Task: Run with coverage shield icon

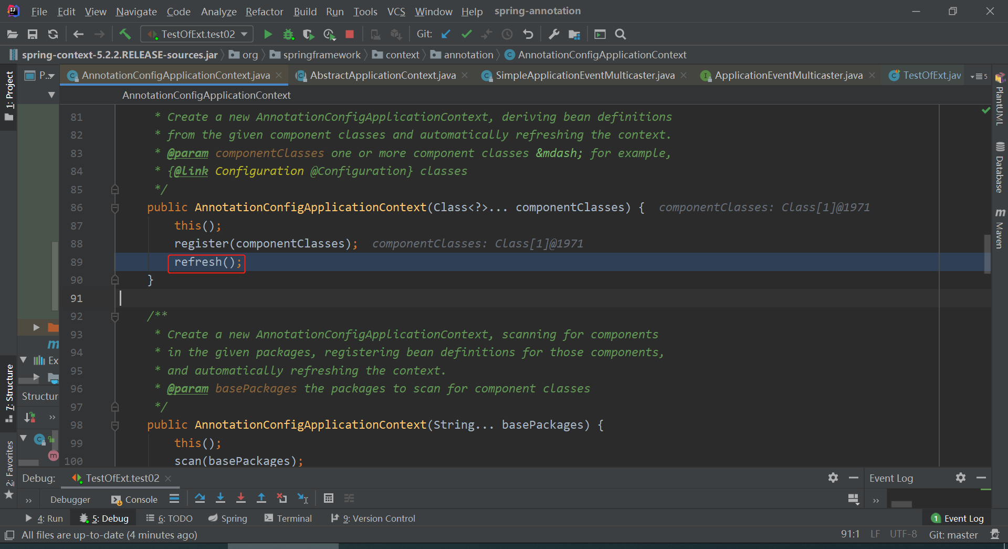Action: click(x=309, y=34)
